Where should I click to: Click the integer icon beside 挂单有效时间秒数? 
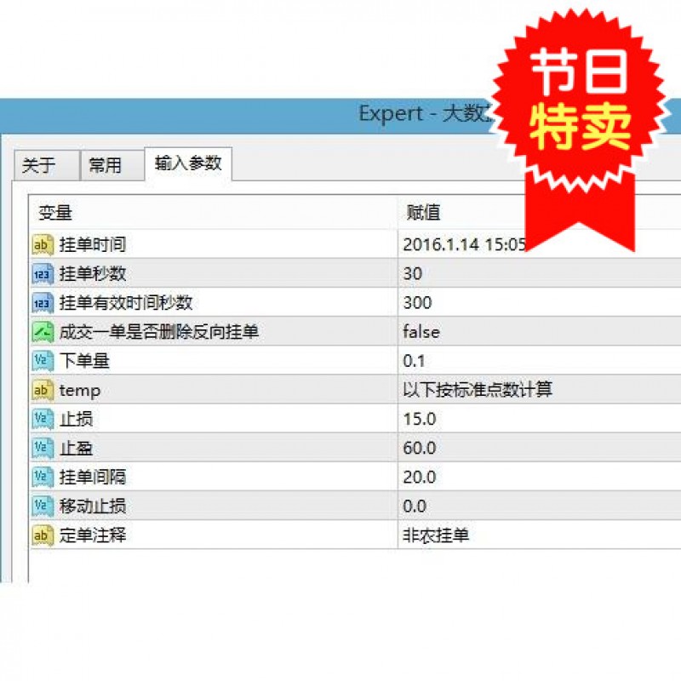(x=43, y=303)
